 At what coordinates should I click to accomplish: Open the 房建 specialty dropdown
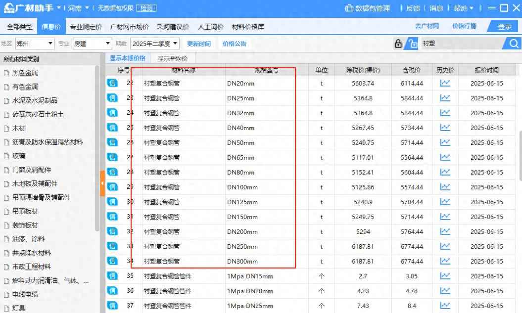coord(92,44)
